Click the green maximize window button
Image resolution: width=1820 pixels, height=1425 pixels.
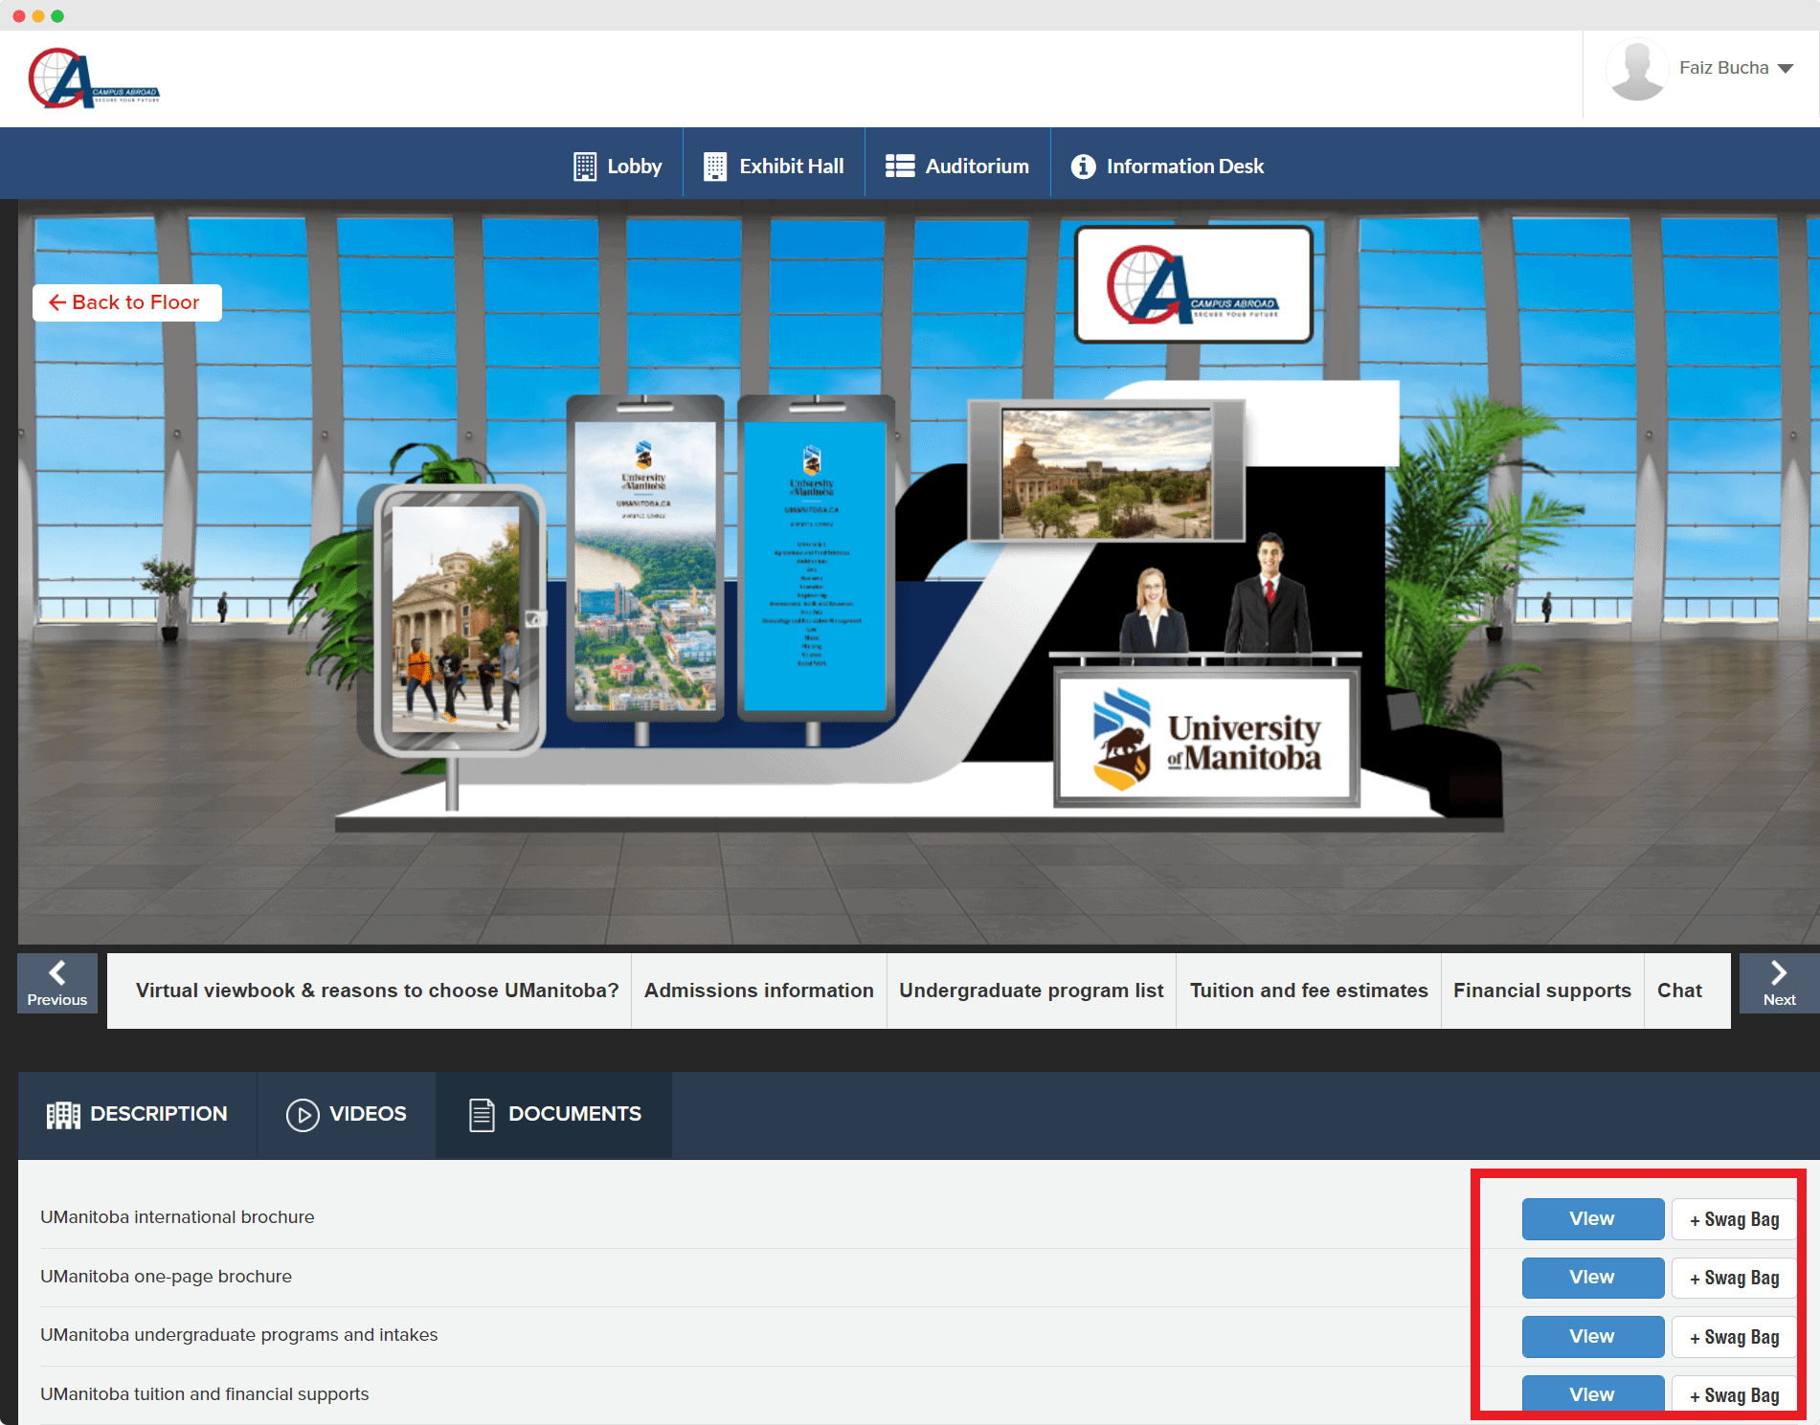coord(57,16)
